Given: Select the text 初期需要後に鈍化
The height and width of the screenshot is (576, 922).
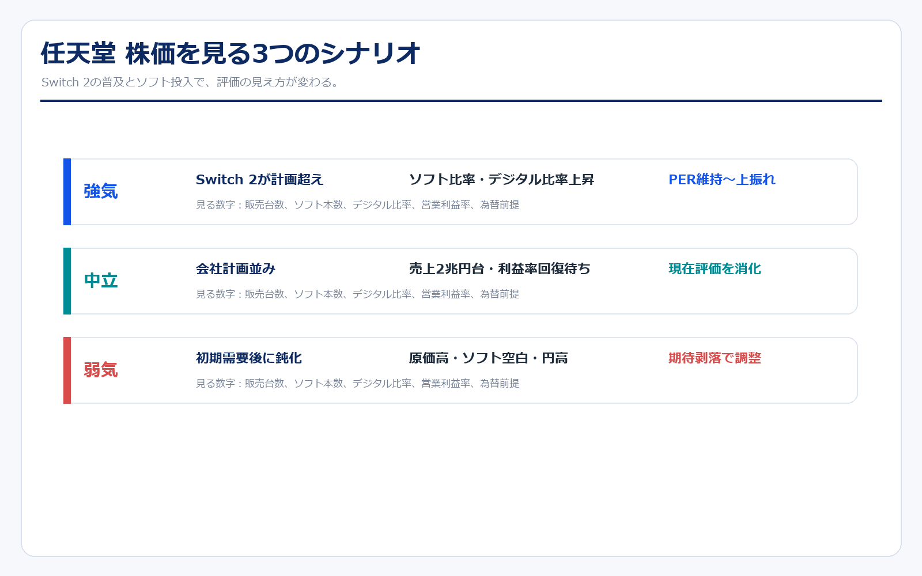Looking at the screenshot, I should 249,358.
